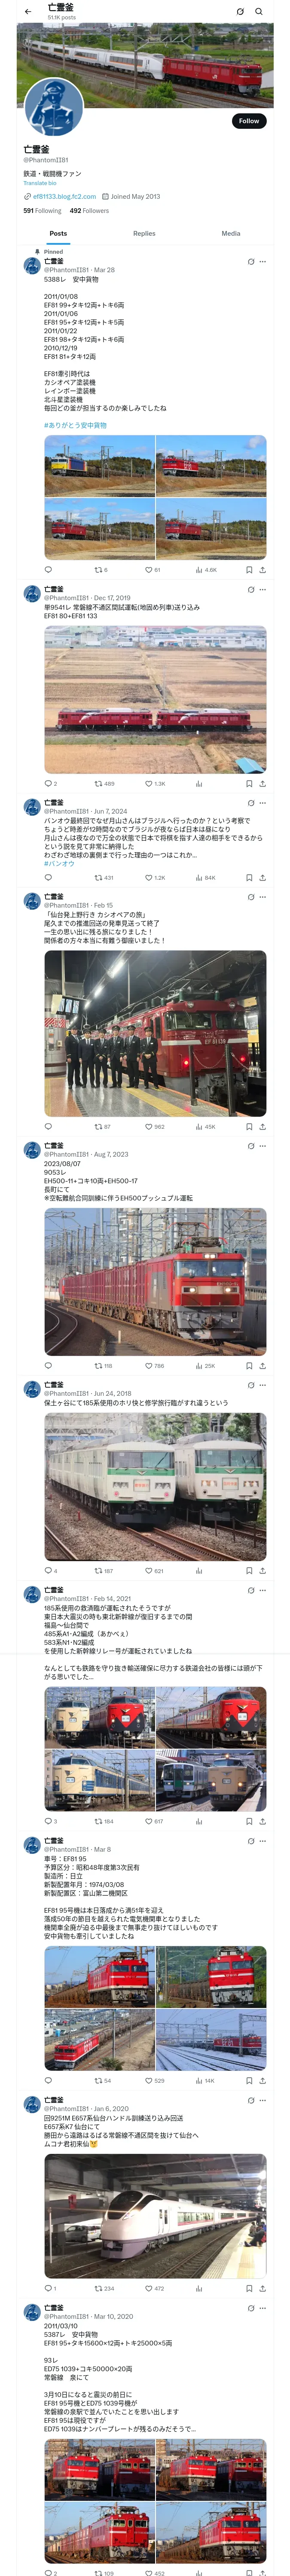
Task: Click the #ありがとう安中貨物 hashtag
Action: (75, 425)
